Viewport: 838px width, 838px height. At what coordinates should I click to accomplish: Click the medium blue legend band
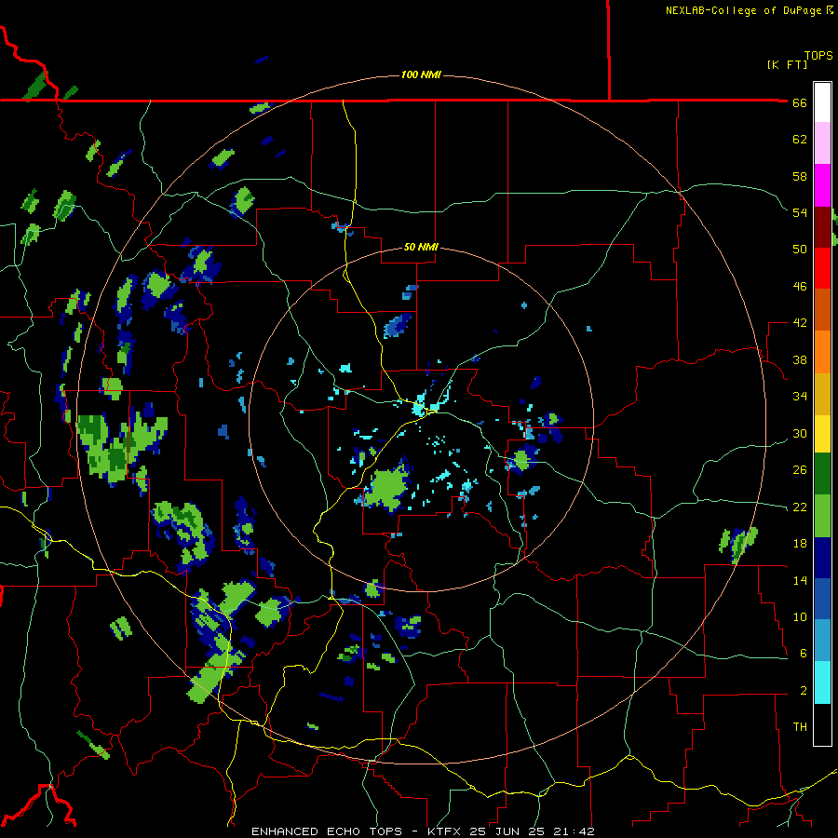822,600
